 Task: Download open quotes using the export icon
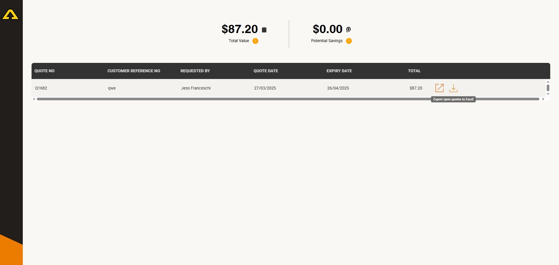click(x=453, y=88)
